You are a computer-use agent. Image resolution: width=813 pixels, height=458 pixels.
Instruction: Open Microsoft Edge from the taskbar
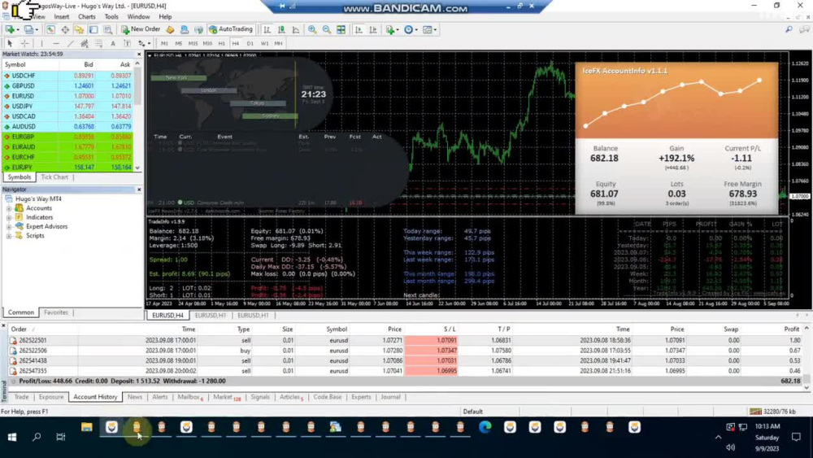(x=485, y=427)
